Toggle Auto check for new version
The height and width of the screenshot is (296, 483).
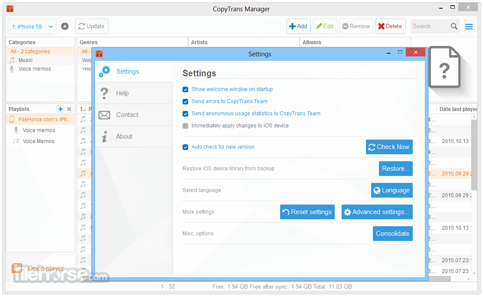[186, 147]
